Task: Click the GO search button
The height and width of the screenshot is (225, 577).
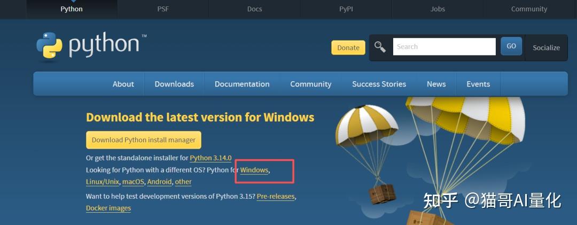Action: point(511,46)
